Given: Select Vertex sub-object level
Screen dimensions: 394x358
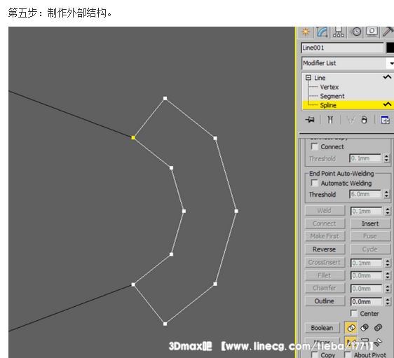Looking at the screenshot, I should pos(330,87).
